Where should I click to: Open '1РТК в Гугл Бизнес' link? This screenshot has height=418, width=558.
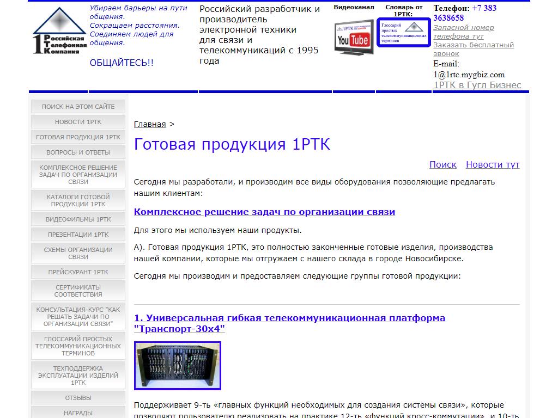pyautogui.click(x=477, y=85)
